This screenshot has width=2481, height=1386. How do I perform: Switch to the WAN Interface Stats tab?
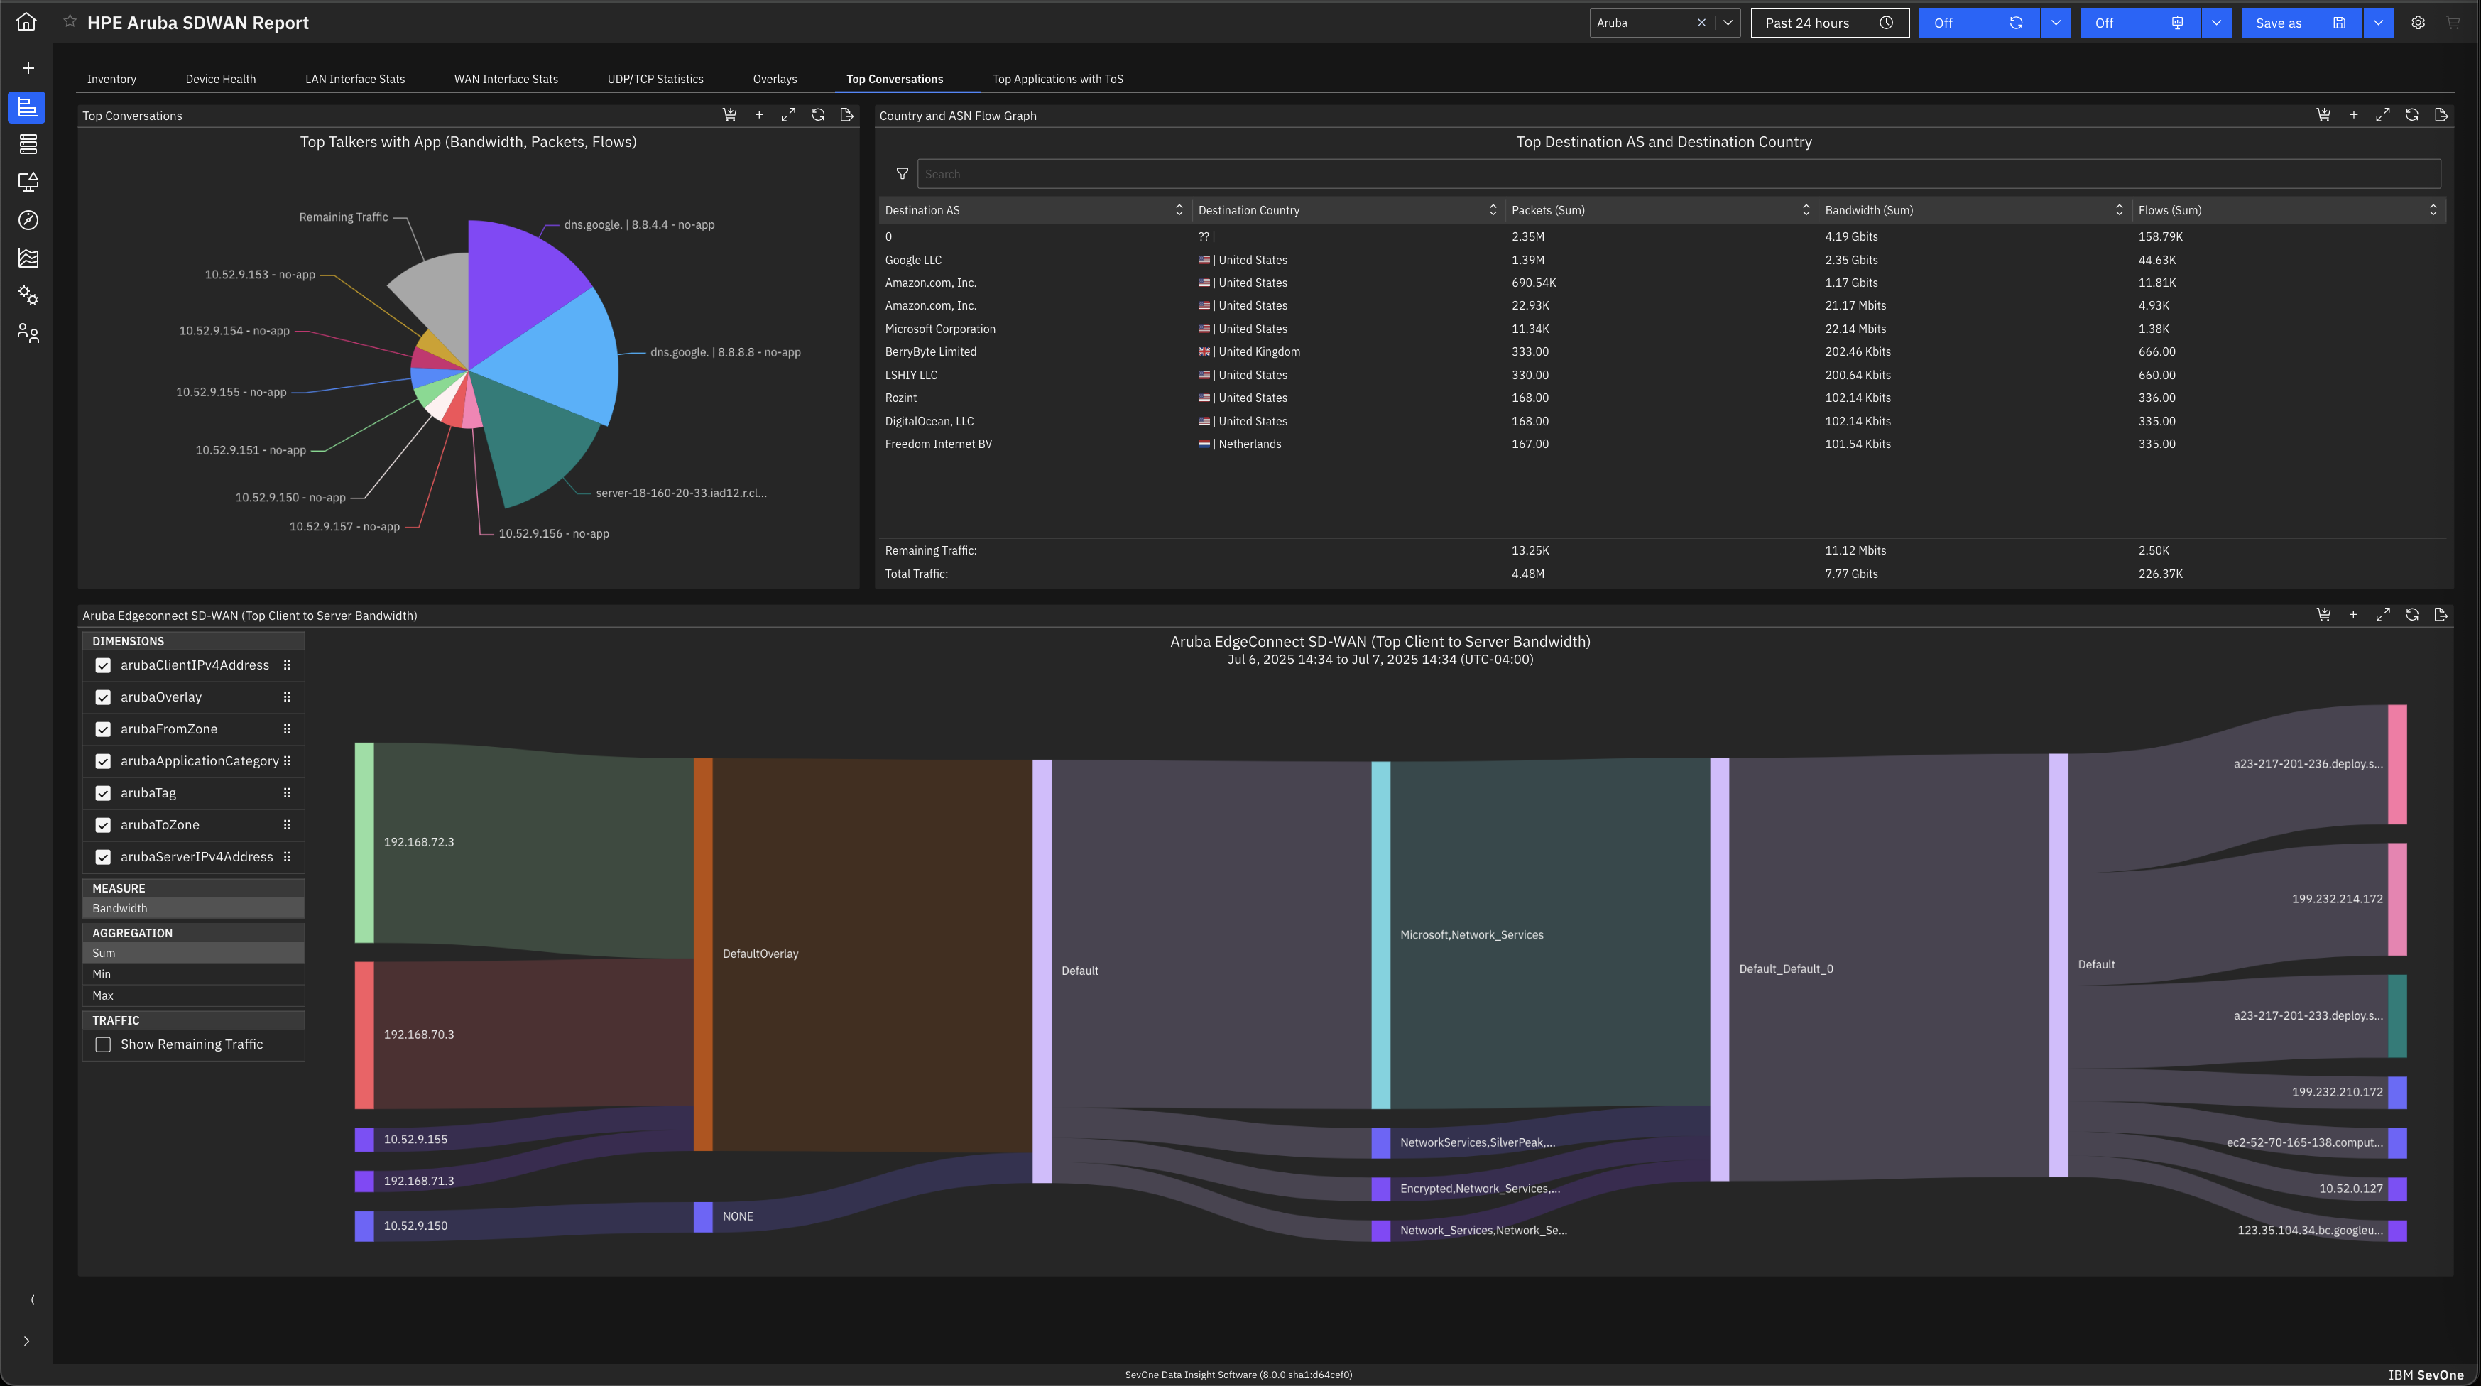click(x=506, y=79)
